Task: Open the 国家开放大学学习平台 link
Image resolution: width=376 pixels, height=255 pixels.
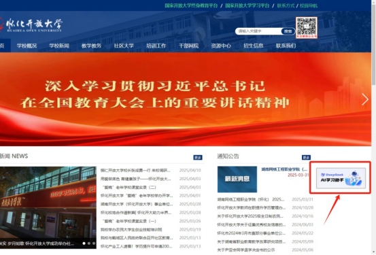Action: coord(247,5)
